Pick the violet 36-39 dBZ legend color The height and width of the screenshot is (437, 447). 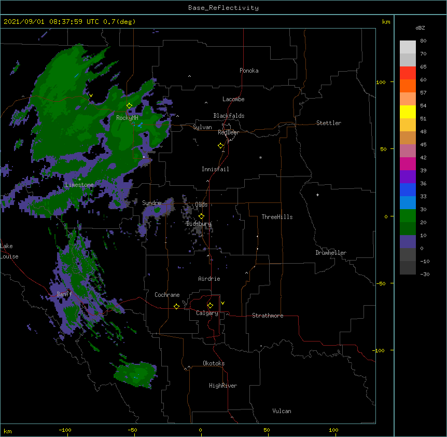(408, 177)
